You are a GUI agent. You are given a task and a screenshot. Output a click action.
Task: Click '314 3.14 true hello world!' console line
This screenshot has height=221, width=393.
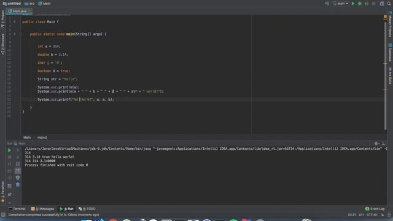(x=50, y=157)
